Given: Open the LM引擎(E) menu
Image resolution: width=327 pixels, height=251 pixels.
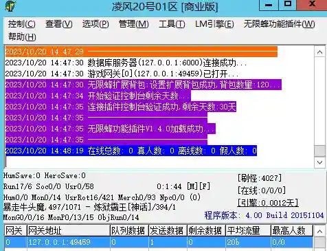Looking at the screenshot, I should (x=214, y=24).
